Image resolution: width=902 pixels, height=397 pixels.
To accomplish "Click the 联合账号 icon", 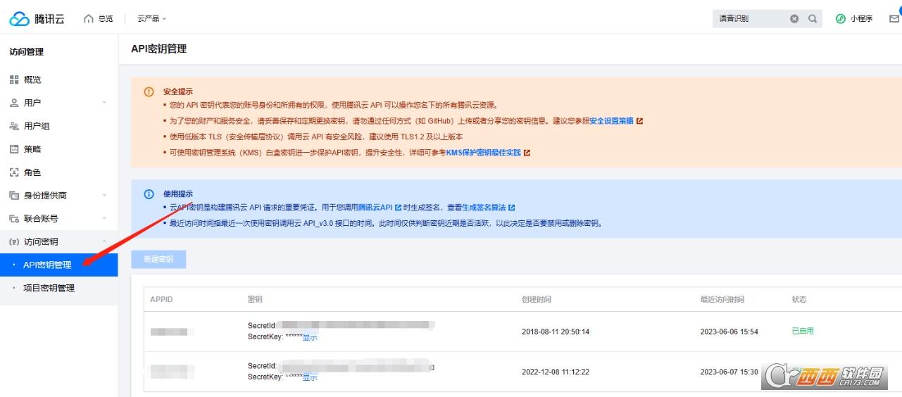I will pos(14,218).
